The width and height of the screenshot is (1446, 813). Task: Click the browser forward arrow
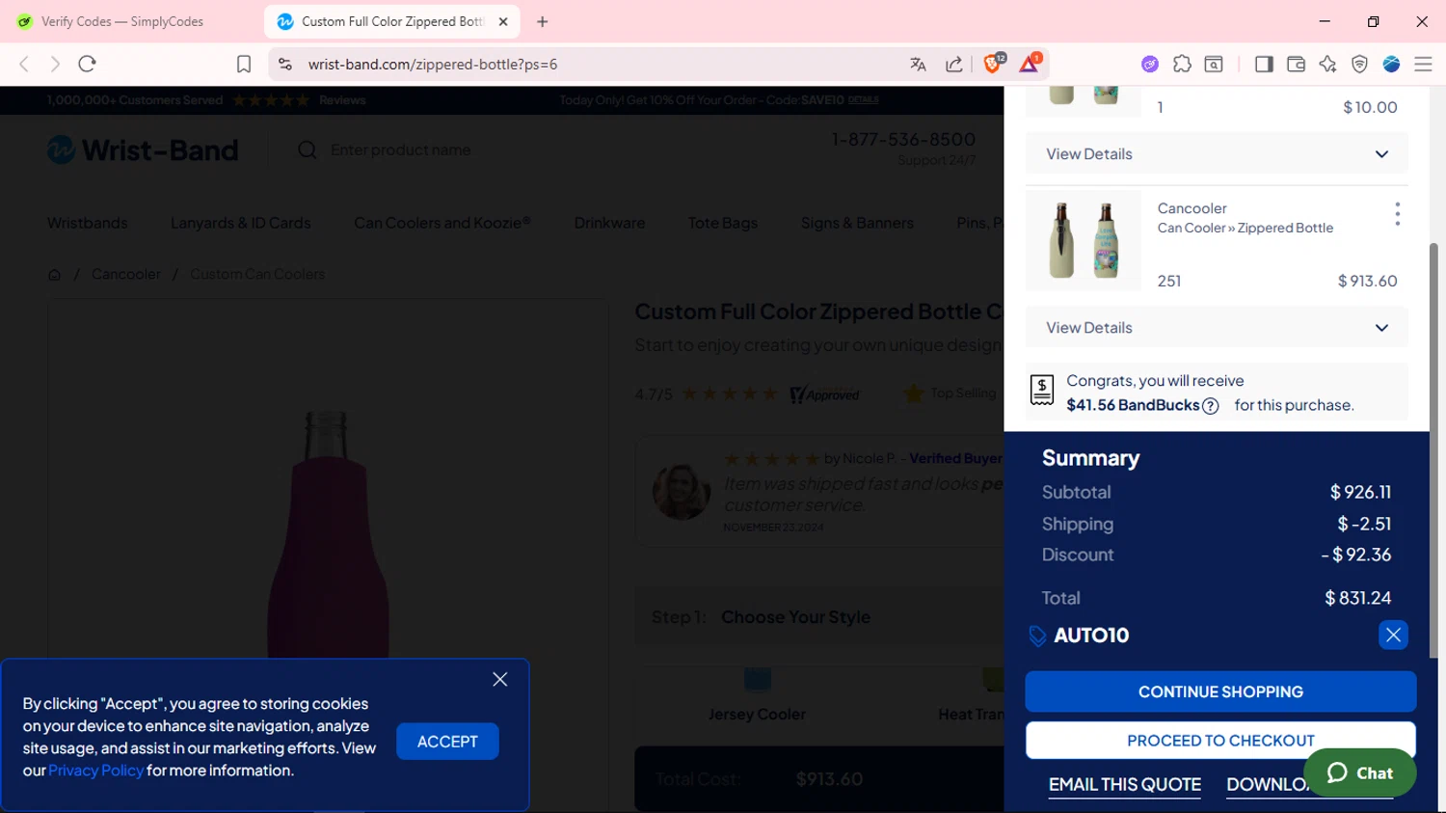coord(55,64)
